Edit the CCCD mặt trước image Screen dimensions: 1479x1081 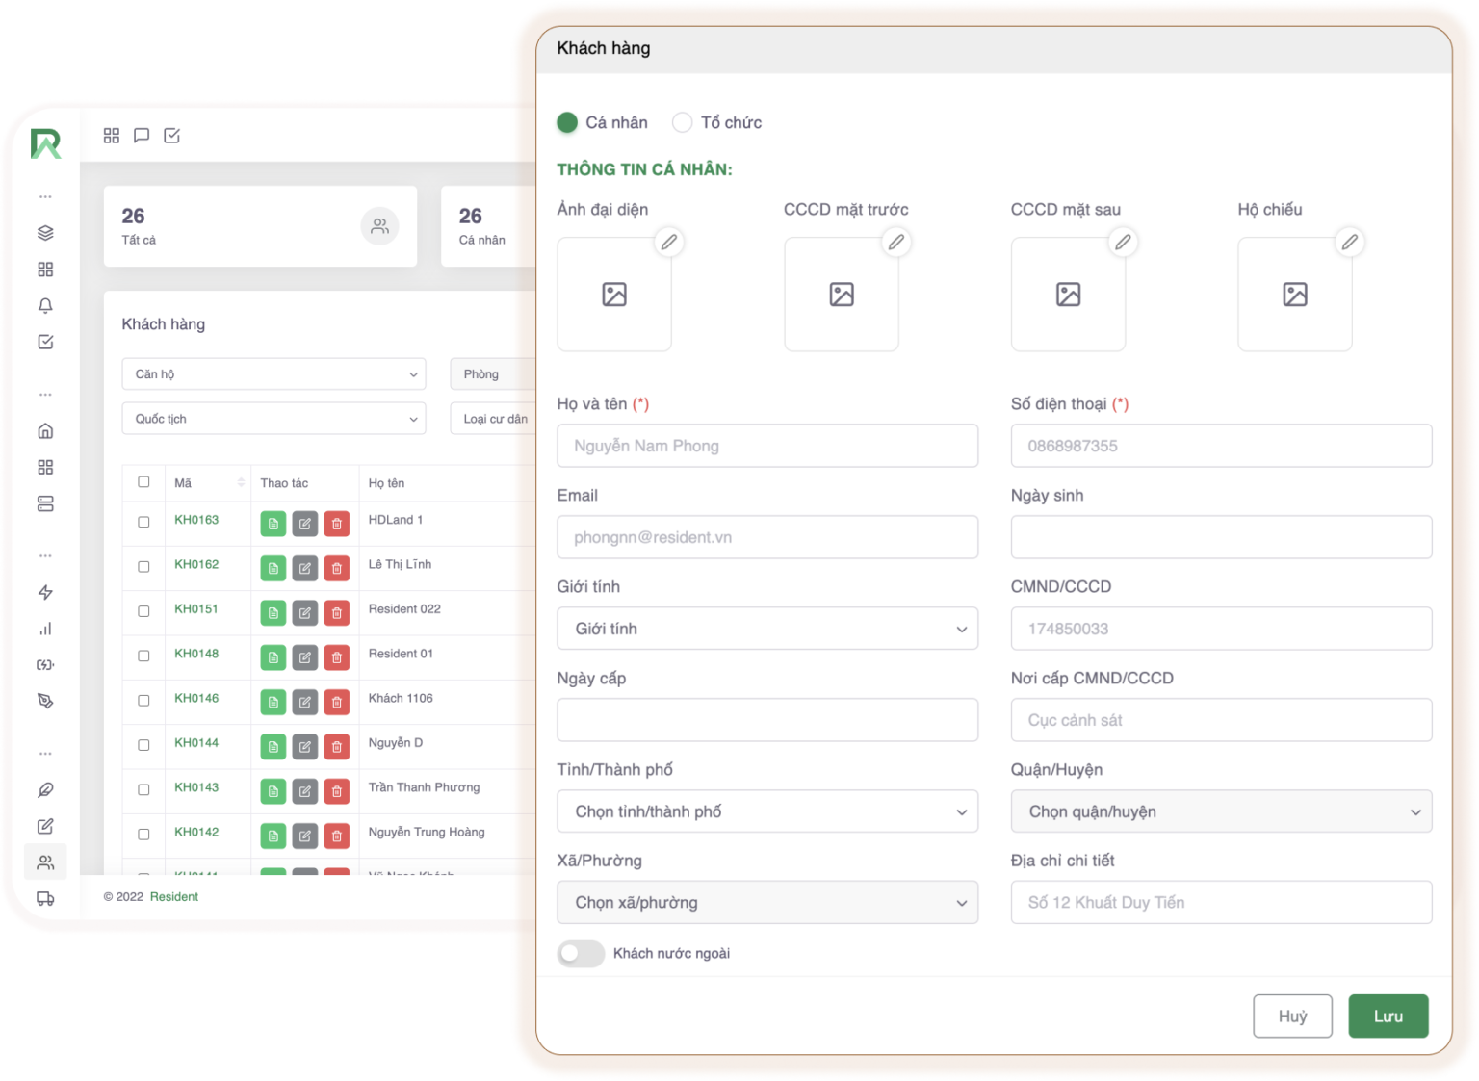click(x=895, y=242)
